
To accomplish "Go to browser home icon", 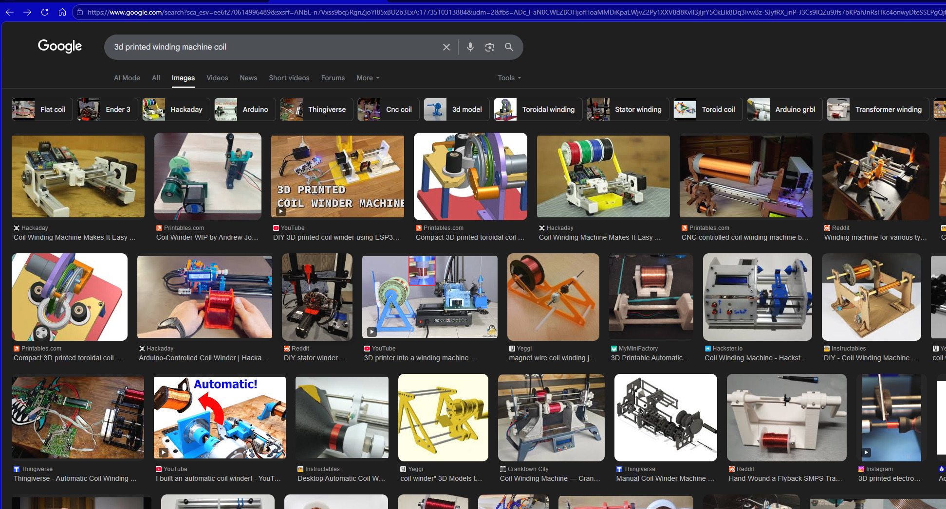I will [x=62, y=12].
